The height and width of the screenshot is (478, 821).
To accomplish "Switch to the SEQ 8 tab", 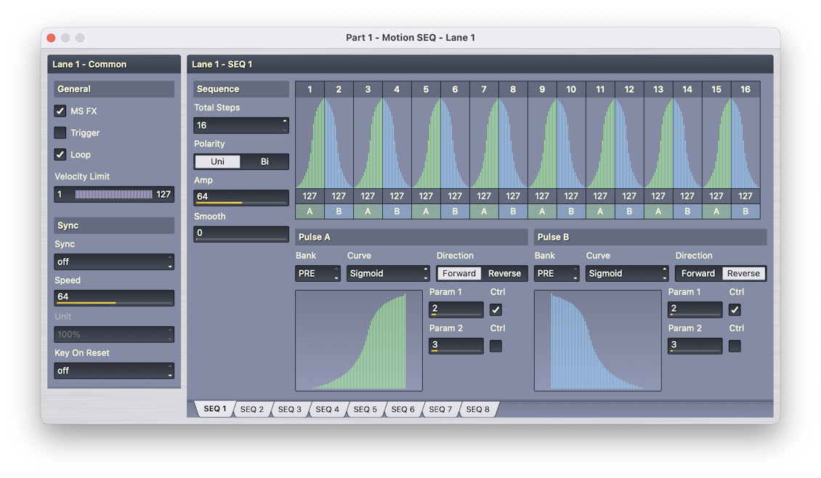I will pyautogui.click(x=477, y=410).
